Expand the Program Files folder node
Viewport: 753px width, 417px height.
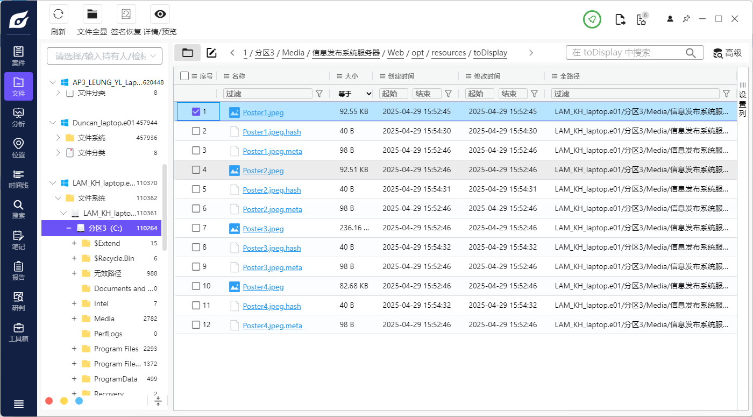74,349
